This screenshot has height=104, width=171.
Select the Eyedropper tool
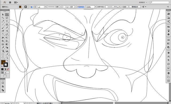pyautogui.click(x=3, y=48)
